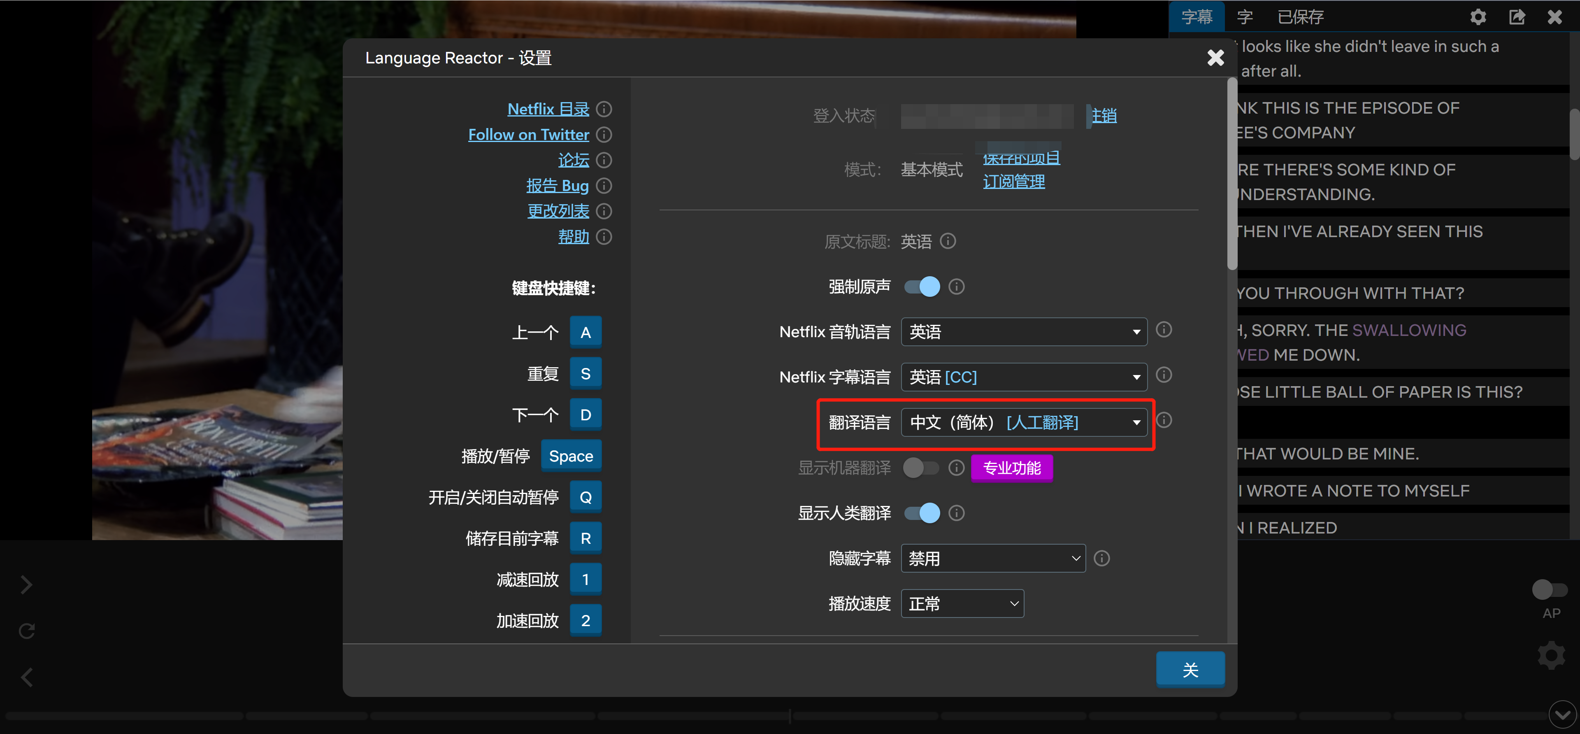This screenshot has height=734, width=1580.
Task: Toggle the AP auto-pause switch
Action: [x=1549, y=590]
